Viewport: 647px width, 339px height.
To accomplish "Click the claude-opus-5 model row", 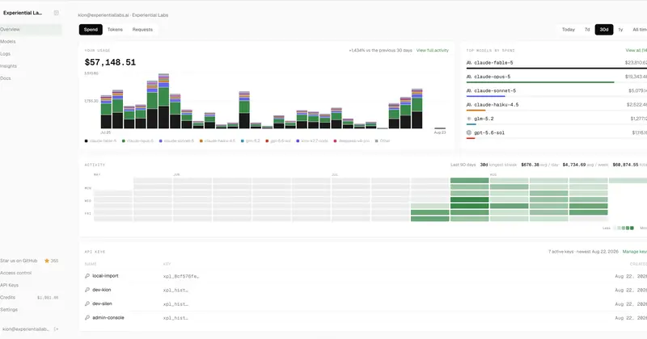I will click(556, 77).
